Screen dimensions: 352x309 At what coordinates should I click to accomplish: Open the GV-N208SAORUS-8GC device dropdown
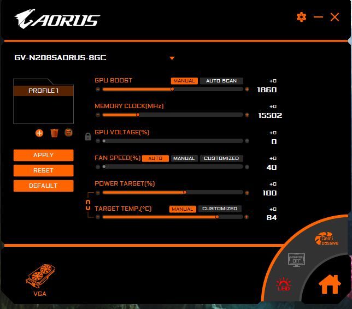(x=172, y=58)
